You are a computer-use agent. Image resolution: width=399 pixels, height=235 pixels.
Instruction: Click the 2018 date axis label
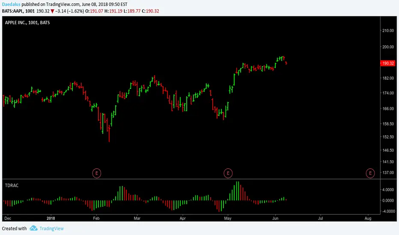click(x=51, y=218)
